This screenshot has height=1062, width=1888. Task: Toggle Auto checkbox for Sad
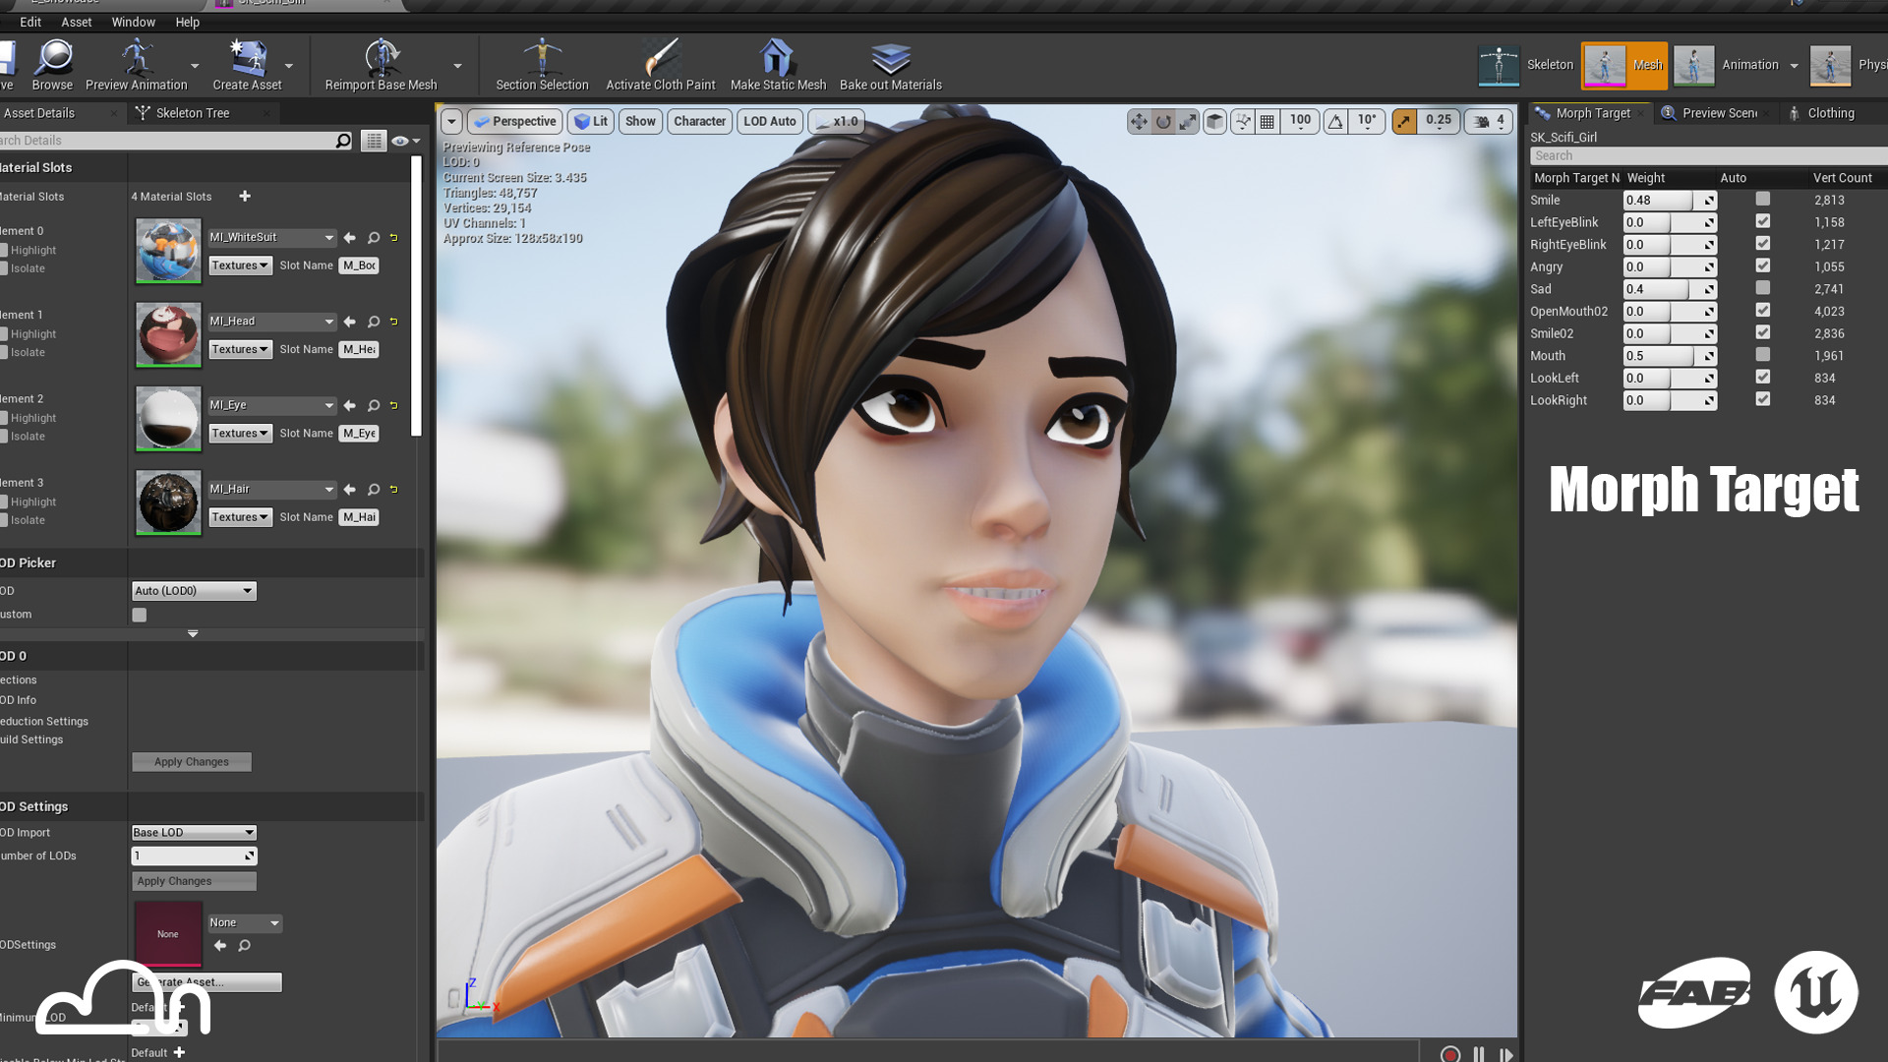pos(1763,289)
